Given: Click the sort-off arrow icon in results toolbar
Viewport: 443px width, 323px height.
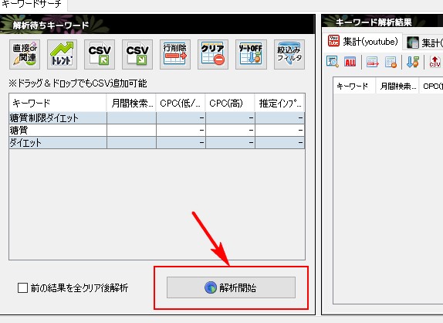Looking at the screenshot, I should (412, 62).
